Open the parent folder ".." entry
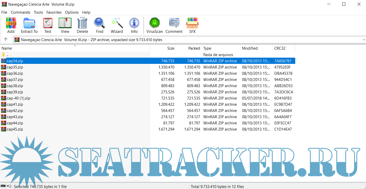 click(x=7, y=55)
